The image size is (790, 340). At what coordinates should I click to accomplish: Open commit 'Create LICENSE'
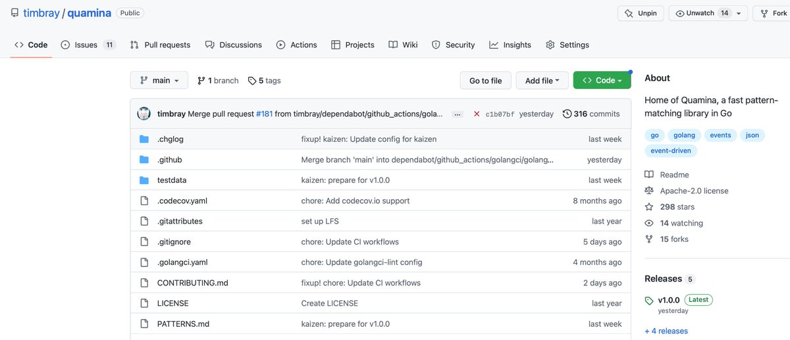click(330, 303)
